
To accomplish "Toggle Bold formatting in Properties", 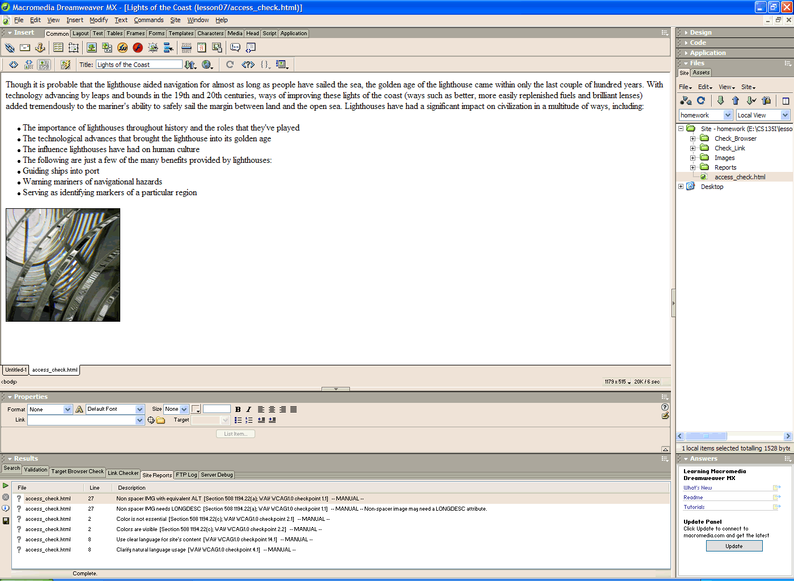I will tap(238, 409).
